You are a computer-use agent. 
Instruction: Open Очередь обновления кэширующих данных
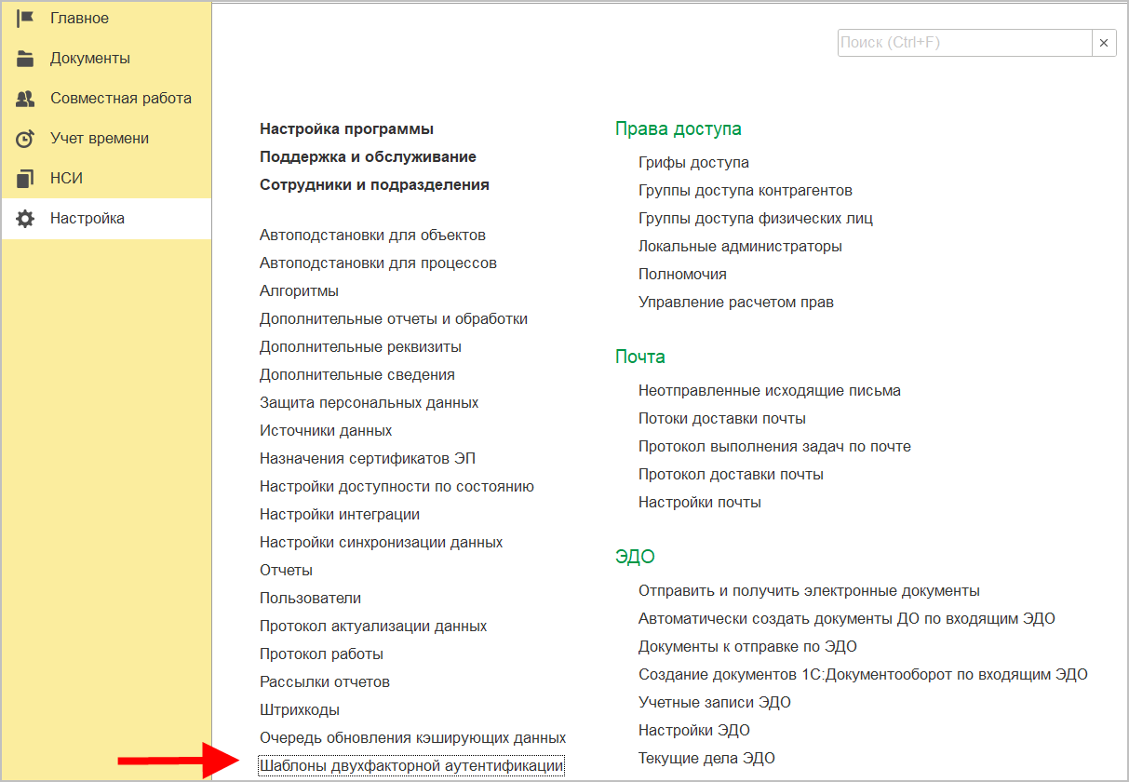pyautogui.click(x=412, y=737)
